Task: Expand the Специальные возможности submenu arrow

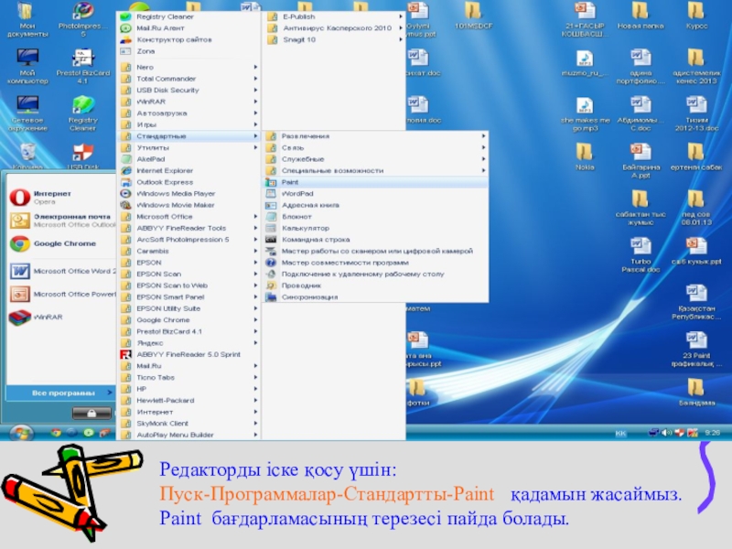Action: click(x=483, y=170)
